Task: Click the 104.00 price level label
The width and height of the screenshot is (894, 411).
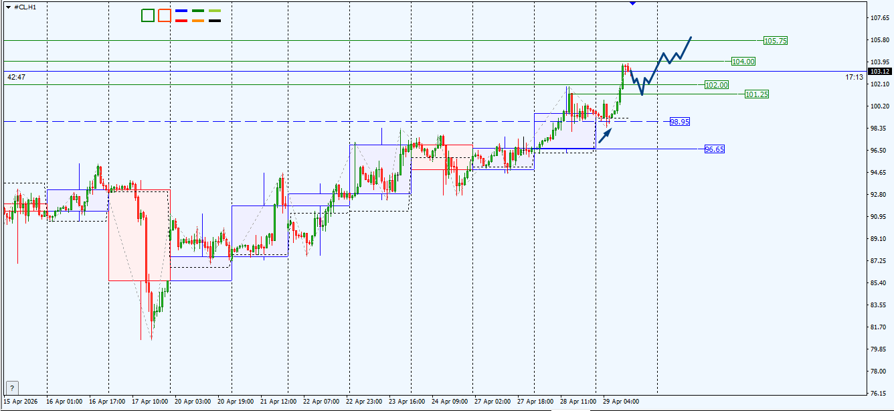Action: [743, 62]
